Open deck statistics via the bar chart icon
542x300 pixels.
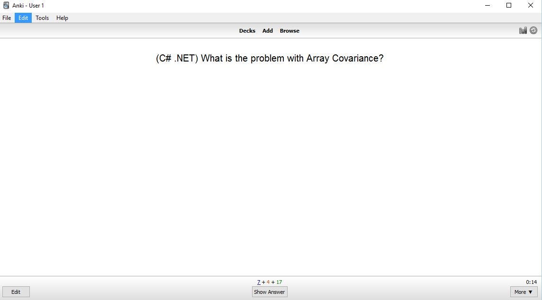click(523, 30)
